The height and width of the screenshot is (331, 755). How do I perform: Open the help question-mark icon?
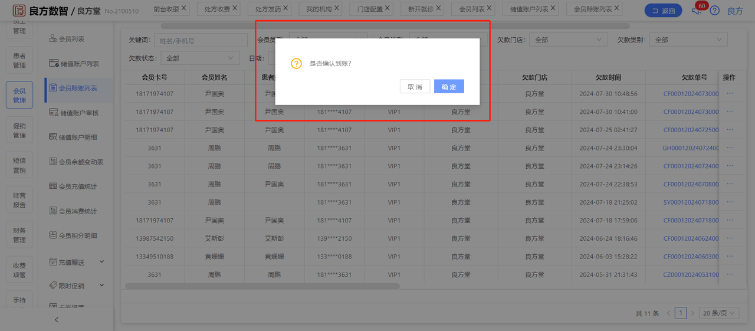(x=714, y=11)
